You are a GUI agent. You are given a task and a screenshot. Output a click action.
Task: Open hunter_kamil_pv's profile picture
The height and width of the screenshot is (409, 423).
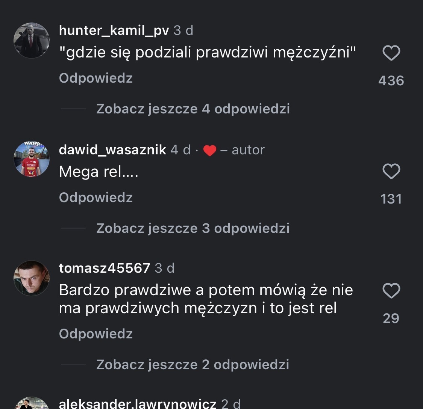click(32, 41)
